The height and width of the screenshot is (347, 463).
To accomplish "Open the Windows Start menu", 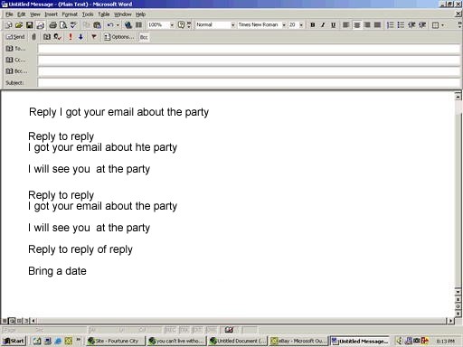I will [x=14, y=341].
